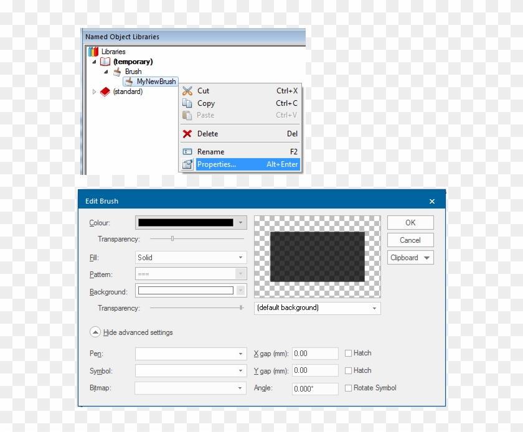Select Properties from the context menu
This screenshot has height=432, width=523.
[217, 164]
